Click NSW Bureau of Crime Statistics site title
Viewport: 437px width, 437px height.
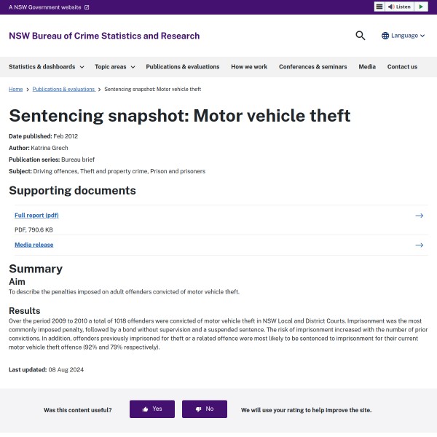(x=104, y=36)
